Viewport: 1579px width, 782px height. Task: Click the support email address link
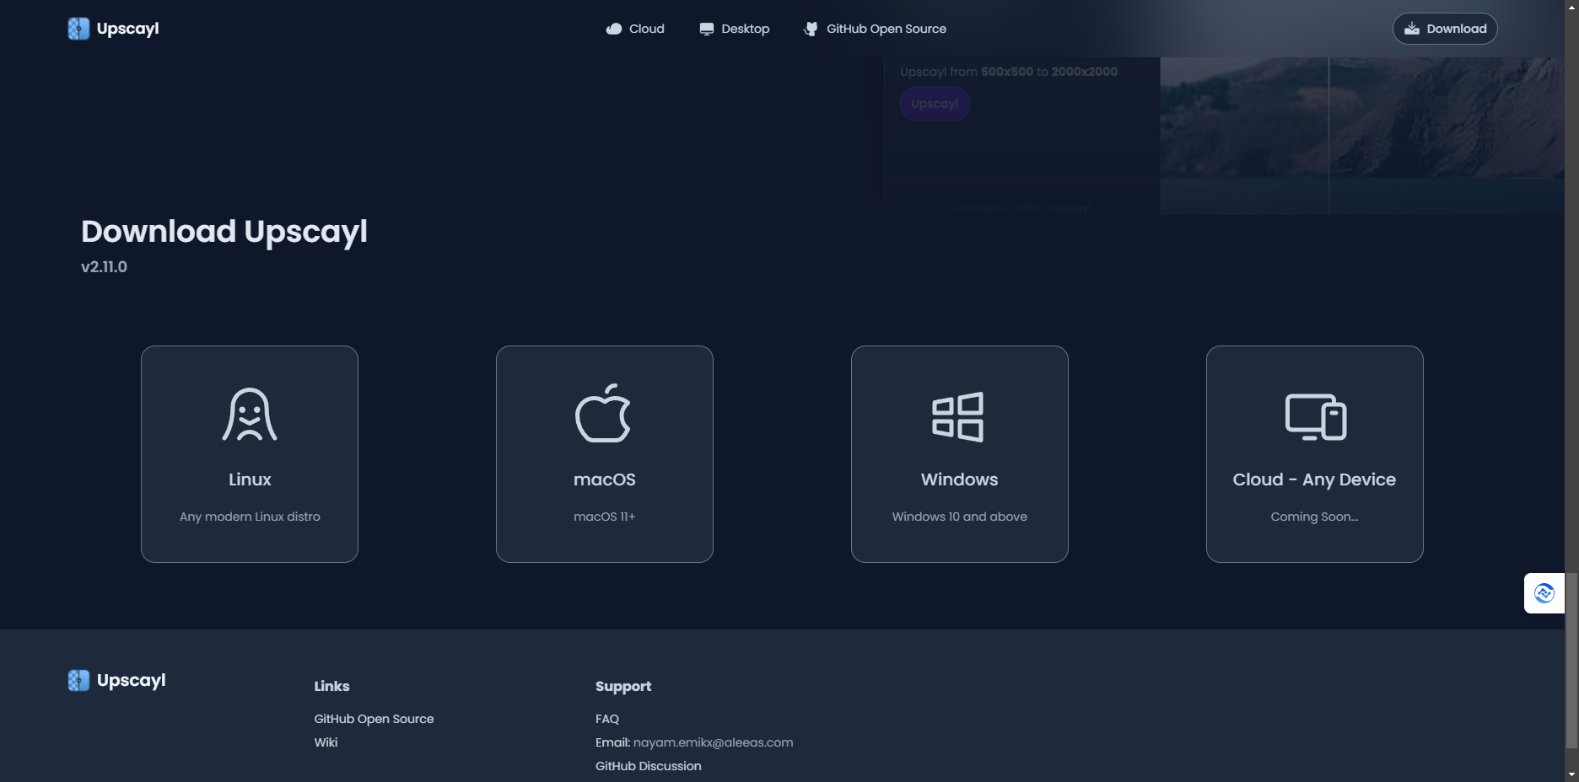point(713,742)
